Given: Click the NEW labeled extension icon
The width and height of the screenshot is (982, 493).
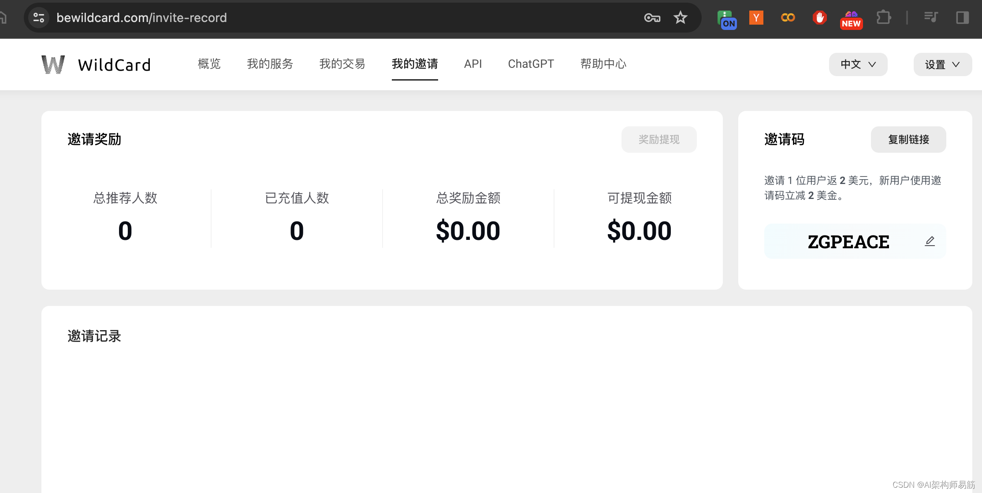Looking at the screenshot, I should [x=850, y=17].
